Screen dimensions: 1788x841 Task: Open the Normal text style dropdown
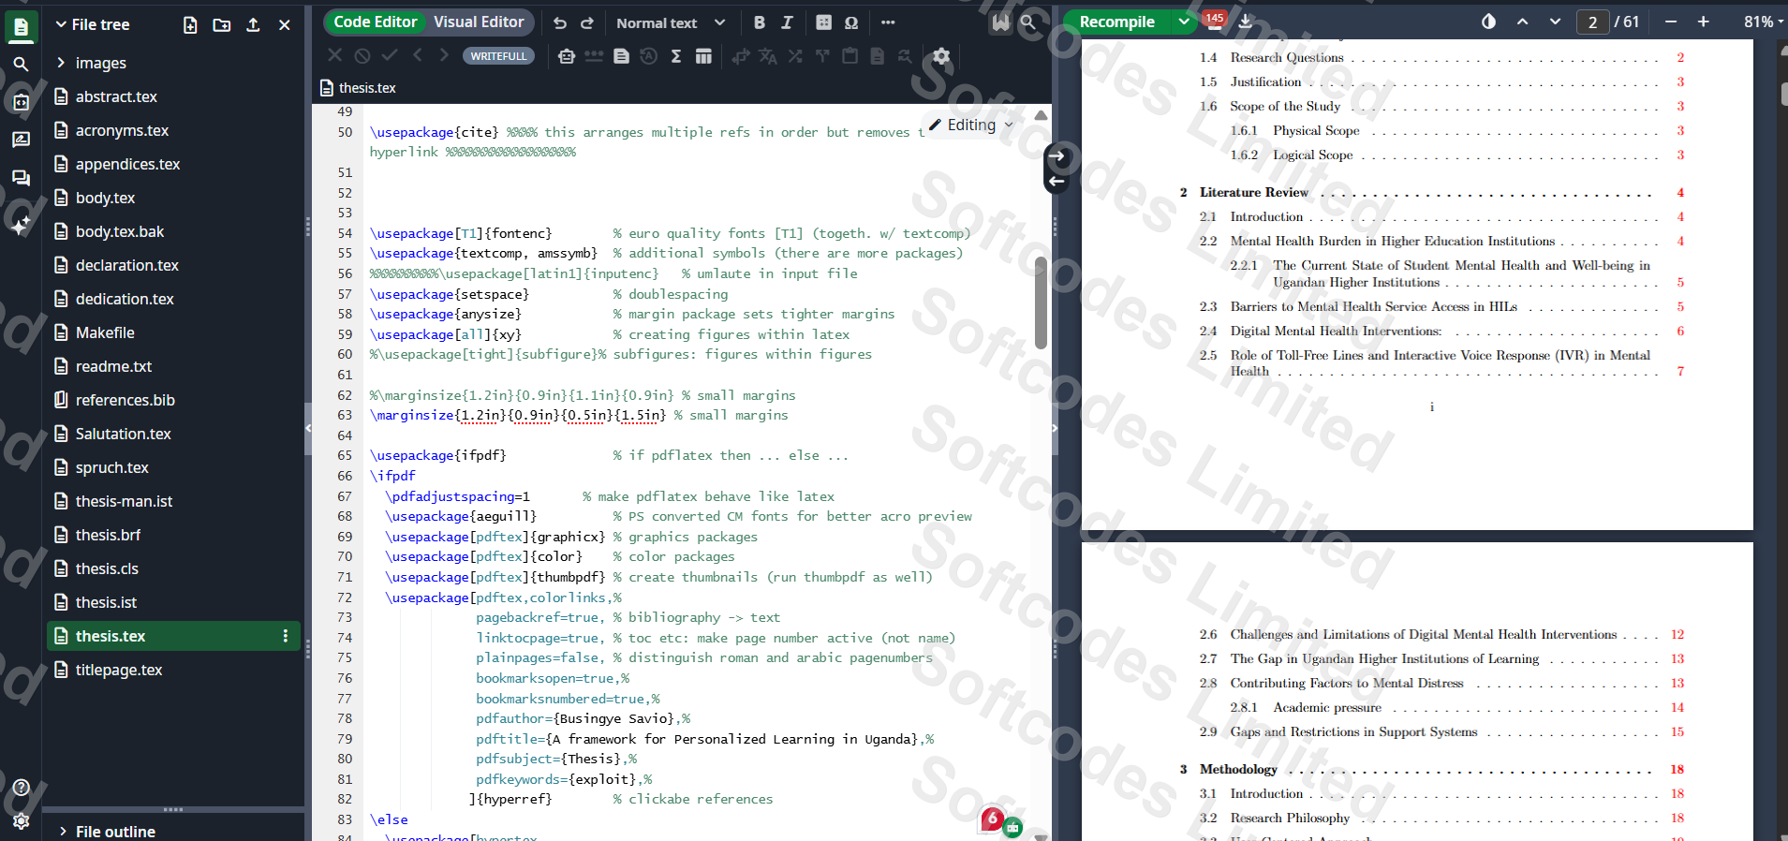670,22
